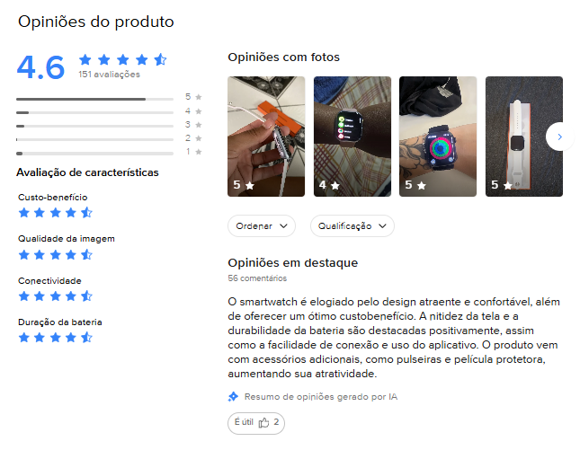Open the Ordenar dropdown
Image resolution: width=580 pixels, height=450 pixels.
pos(262,225)
